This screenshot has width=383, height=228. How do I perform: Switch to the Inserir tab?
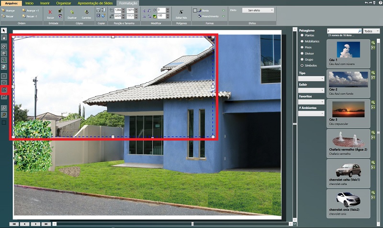coord(45,3)
